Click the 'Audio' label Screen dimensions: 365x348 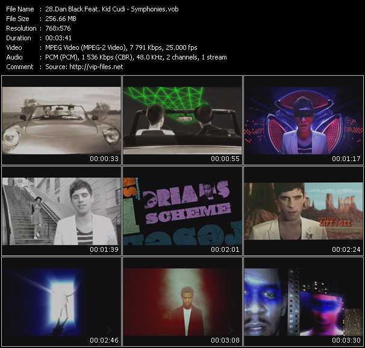point(14,57)
